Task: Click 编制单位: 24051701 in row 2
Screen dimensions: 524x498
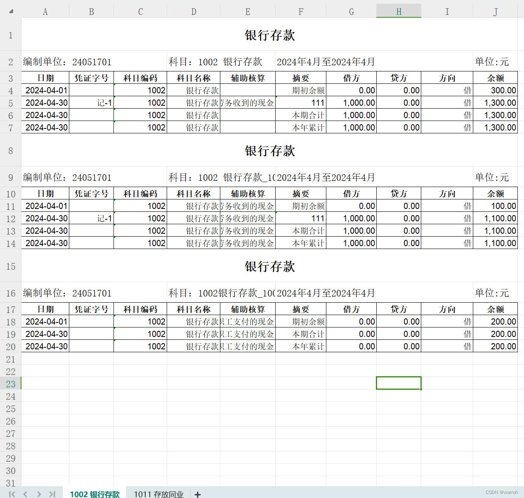Action: [x=67, y=62]
